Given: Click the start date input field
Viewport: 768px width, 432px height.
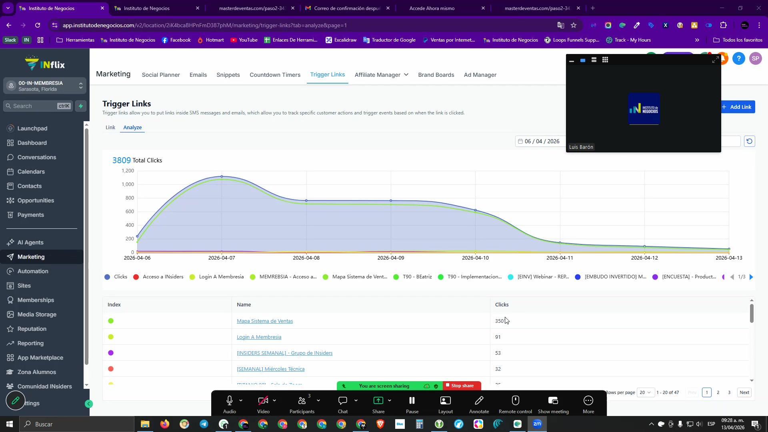Looking at the screenshot, I should click(541, 141).
